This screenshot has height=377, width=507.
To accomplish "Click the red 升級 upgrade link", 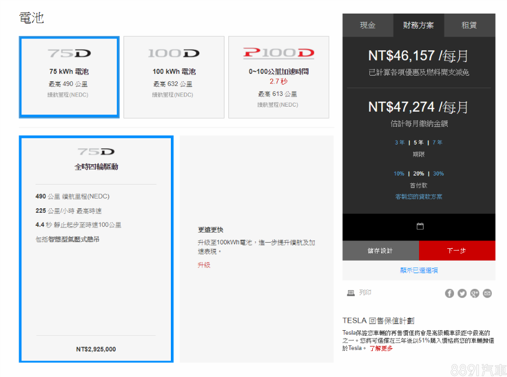I will coord(204,265).
